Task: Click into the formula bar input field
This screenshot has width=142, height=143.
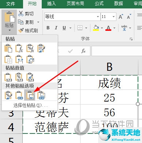Action: tap(117, 51)
